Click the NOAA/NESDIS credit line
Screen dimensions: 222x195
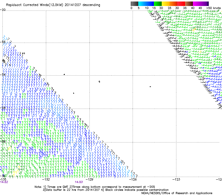(x=177, y=193)
